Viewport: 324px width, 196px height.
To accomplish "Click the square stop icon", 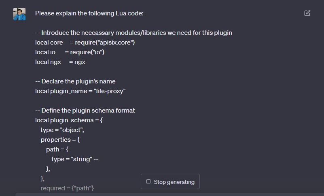I will [148, 182].
